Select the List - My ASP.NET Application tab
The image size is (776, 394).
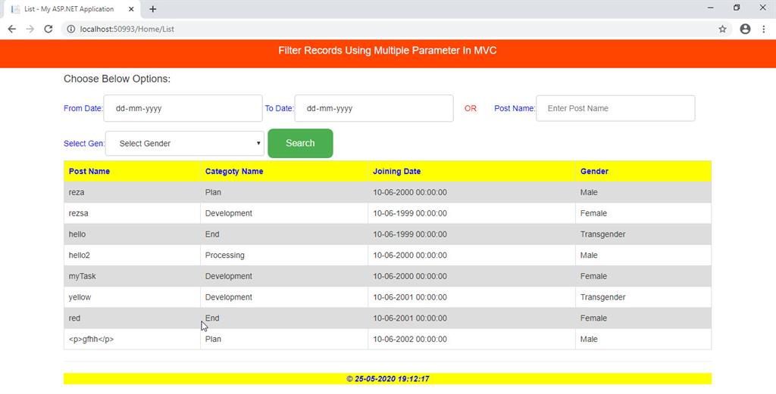point(72,9)
